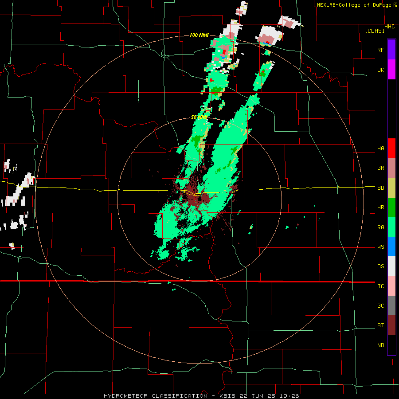This screenshot has width=399, height=399.
Task: Click the WS blue legend swatch
Action: pyautogui.click(x=391, y=246)
